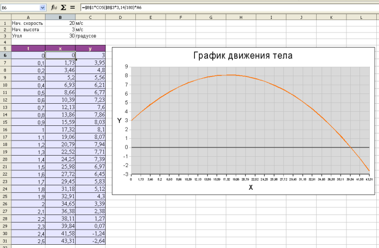The height and width of the screenshot is (248, 379).
Task: Select row 1 header
Action: coord(5,23)
